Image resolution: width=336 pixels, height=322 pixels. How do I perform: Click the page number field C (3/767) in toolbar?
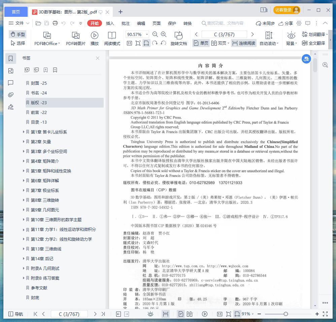click(224, 34)
